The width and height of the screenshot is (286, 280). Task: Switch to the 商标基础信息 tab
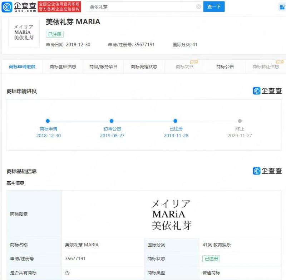(63, 67)
